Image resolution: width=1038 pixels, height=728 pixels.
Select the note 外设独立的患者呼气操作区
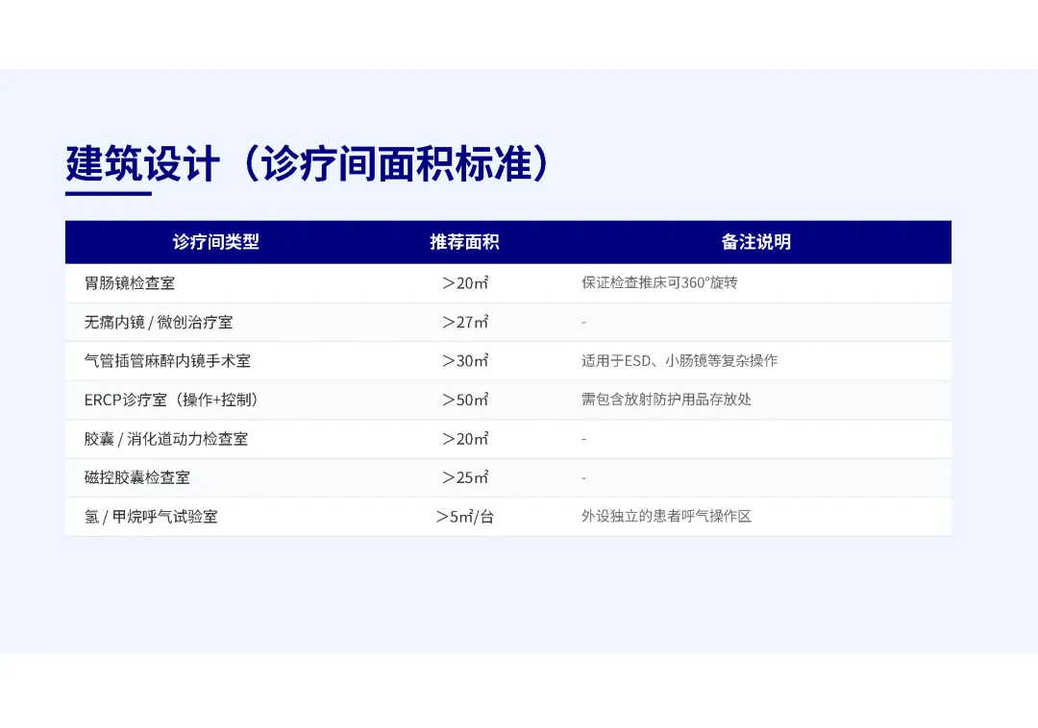click(666, 517)
